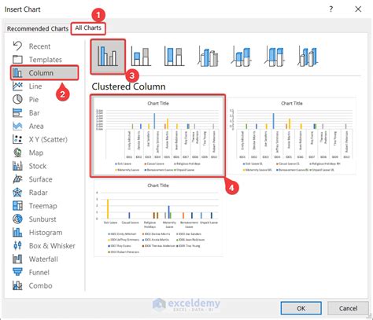The image size is (373, 320).
Task: Select the Box & Whisker chart category
Action: [x=44, y=246]
